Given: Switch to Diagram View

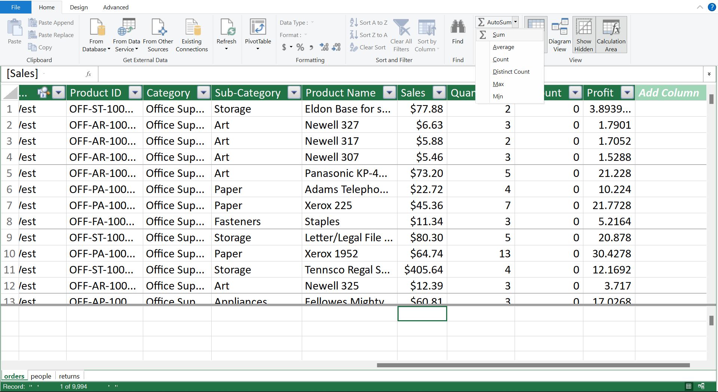Looking at the screenshot, I should click(559, 28).
